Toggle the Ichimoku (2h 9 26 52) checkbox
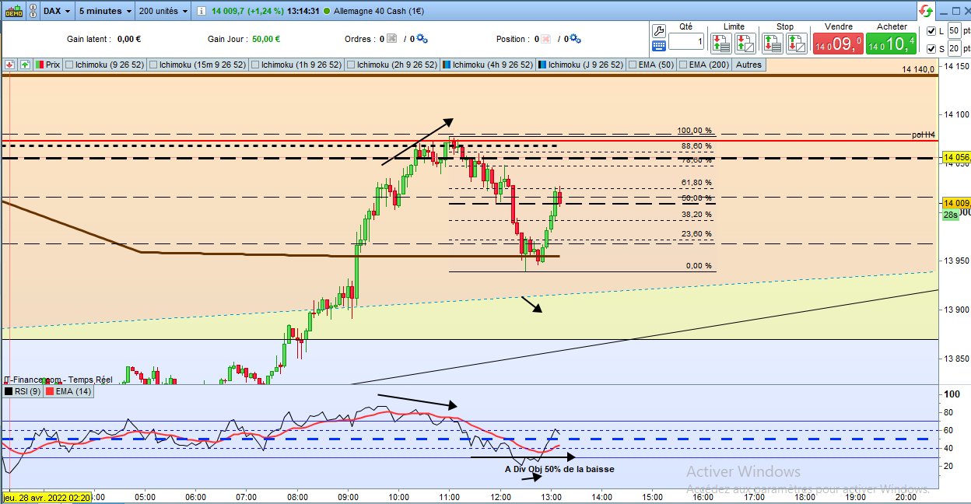Image resolution: width=971 pixels, height=504 pixels. pos(350,65)
